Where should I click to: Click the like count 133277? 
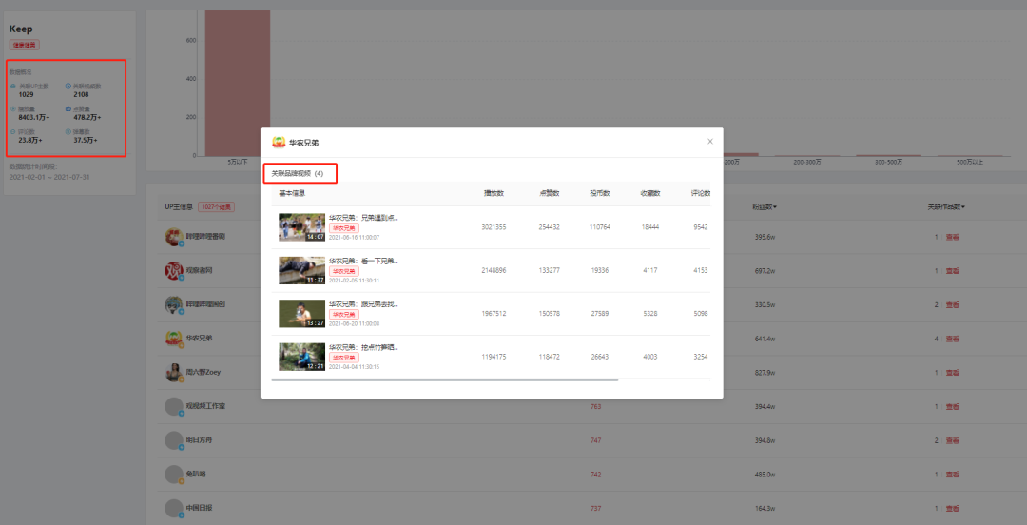coord(549,270)
